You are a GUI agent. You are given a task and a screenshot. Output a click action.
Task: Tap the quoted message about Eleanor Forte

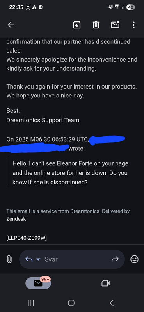(x=70, y=173)
